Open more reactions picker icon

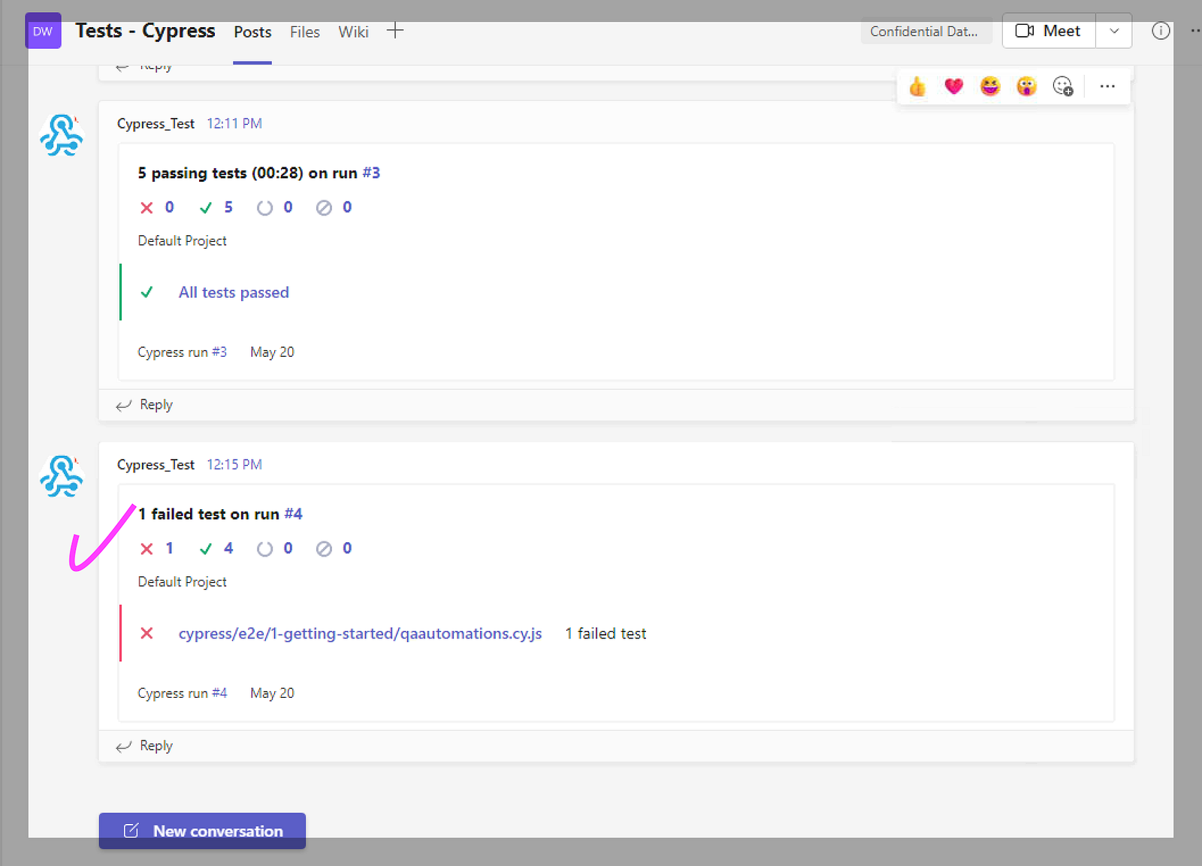[x=1063, y=86]
